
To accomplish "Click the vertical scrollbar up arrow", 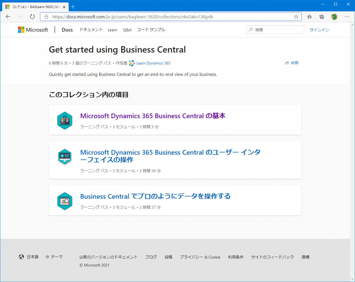I will (x=353, y=25).
